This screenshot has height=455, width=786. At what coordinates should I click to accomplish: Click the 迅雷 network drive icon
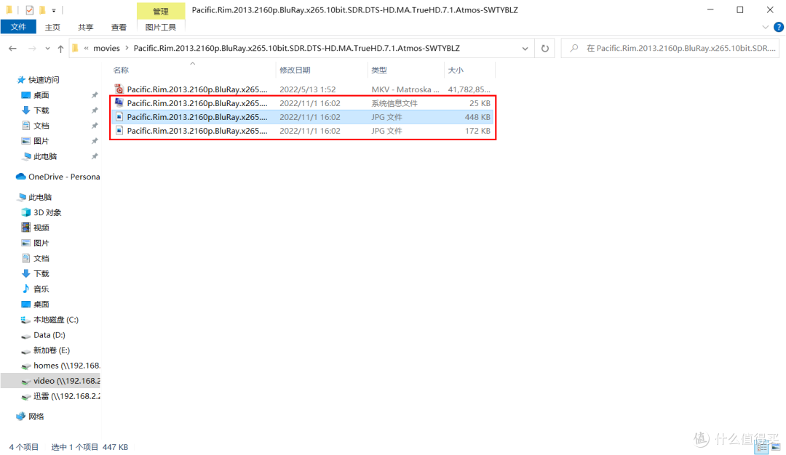tap(26, 396)
